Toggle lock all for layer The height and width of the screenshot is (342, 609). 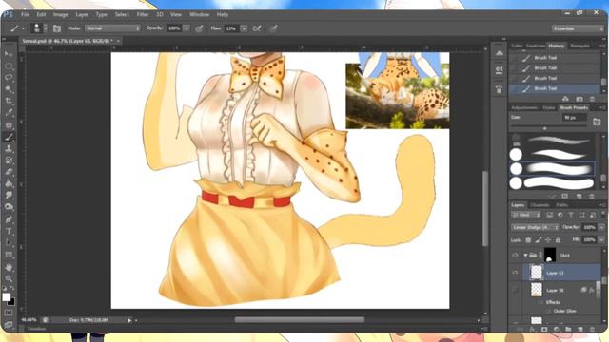pos(559,240)
